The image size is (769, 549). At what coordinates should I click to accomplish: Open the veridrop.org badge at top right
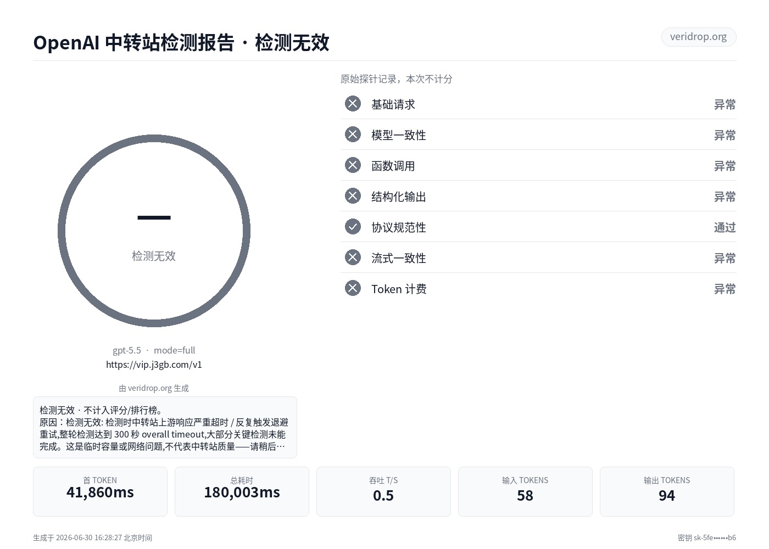coord(698,37)
